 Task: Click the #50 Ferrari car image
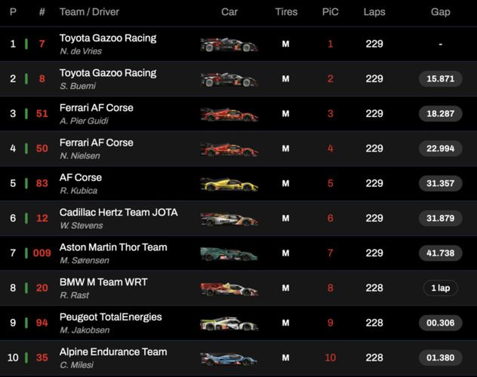pos(229,149)
